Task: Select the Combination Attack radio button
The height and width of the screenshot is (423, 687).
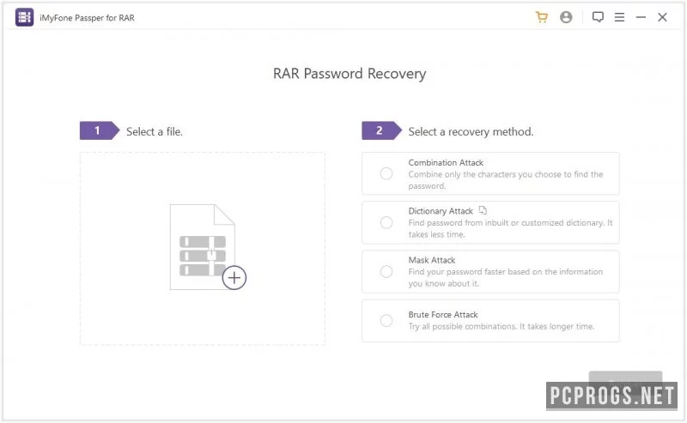Action: coord(386,174)
